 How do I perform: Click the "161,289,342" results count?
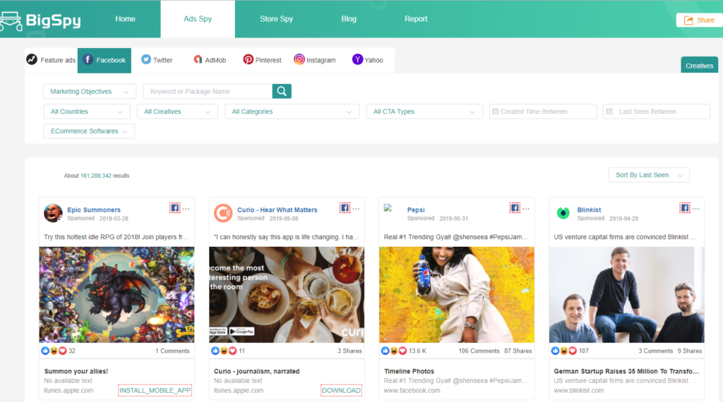point(96,176)
